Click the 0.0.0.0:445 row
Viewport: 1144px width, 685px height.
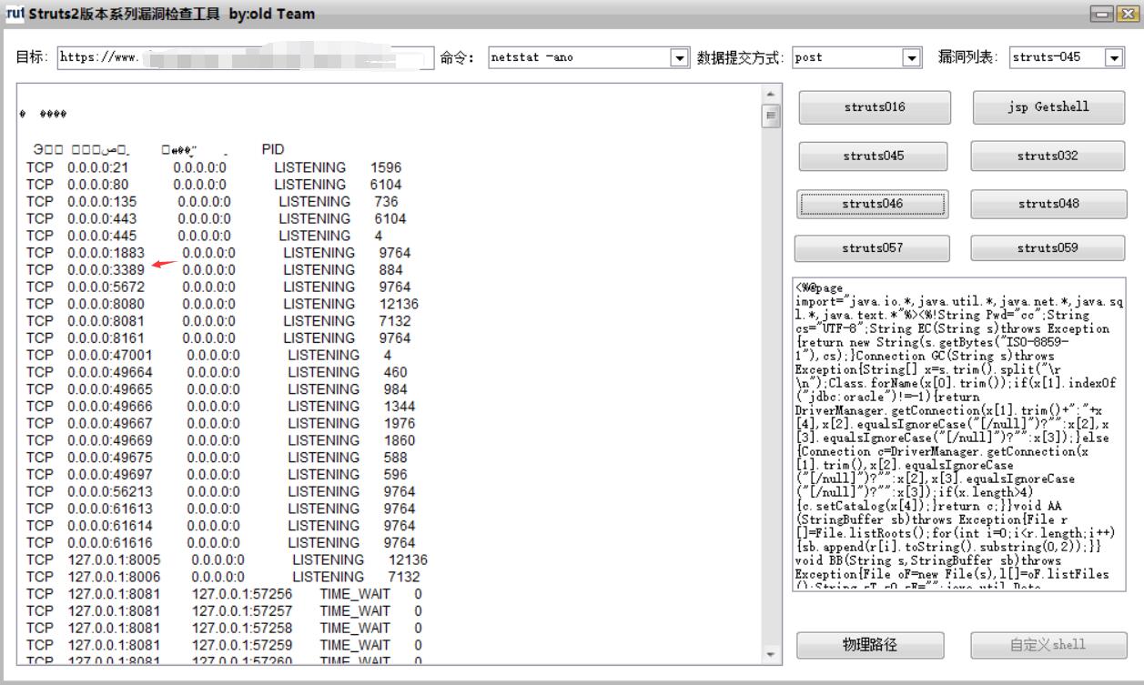(205, 236)
